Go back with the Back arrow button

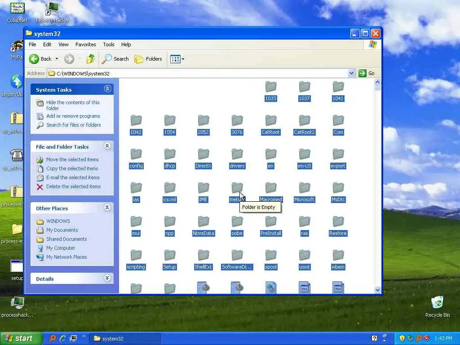[x=40, y=59]
